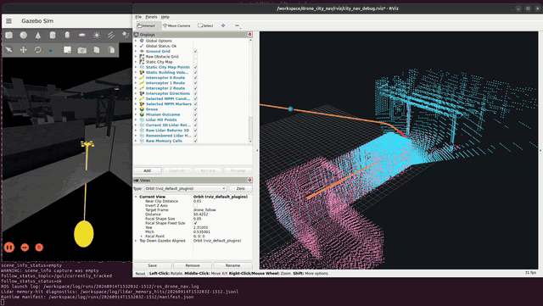Toggle Gazebo grid configuration icon
This screenshot has height=306, width=543.
(67, 50)
